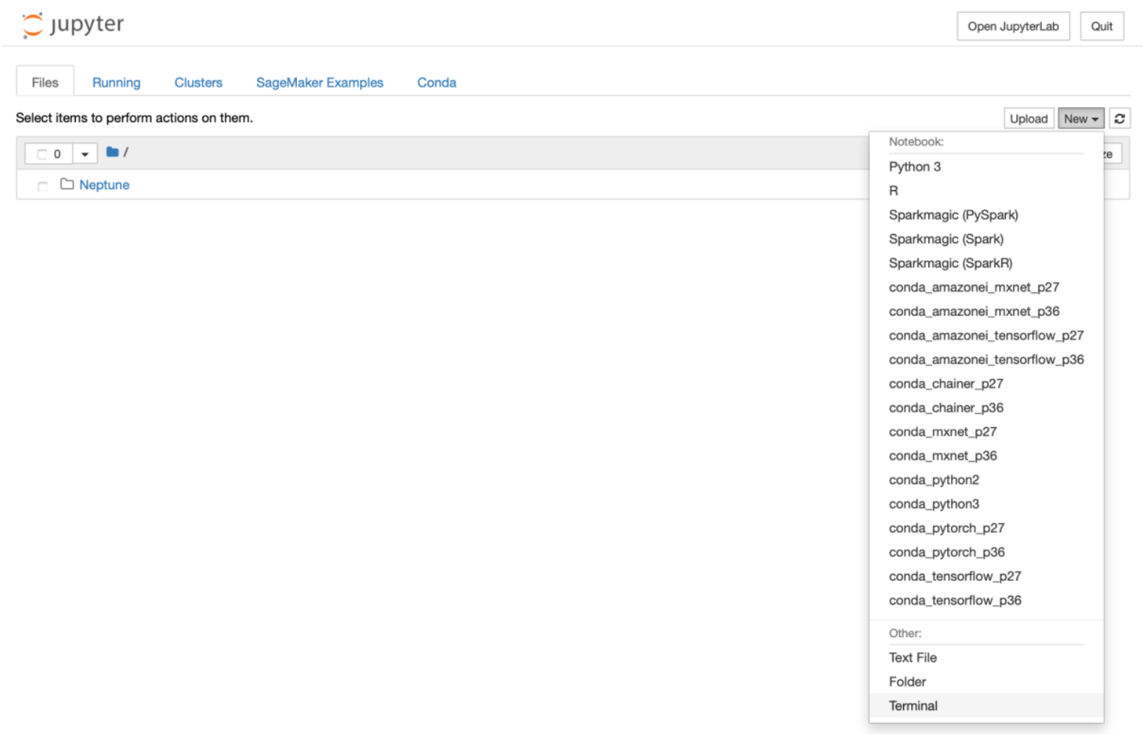Open the Conda tab
This screenshot has width=1146, height=736.
tap(436, 82)
